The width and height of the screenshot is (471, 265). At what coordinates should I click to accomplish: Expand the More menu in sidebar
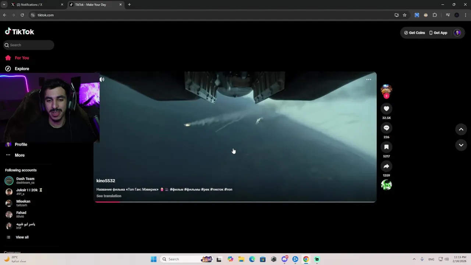click(x=15, y=155)
